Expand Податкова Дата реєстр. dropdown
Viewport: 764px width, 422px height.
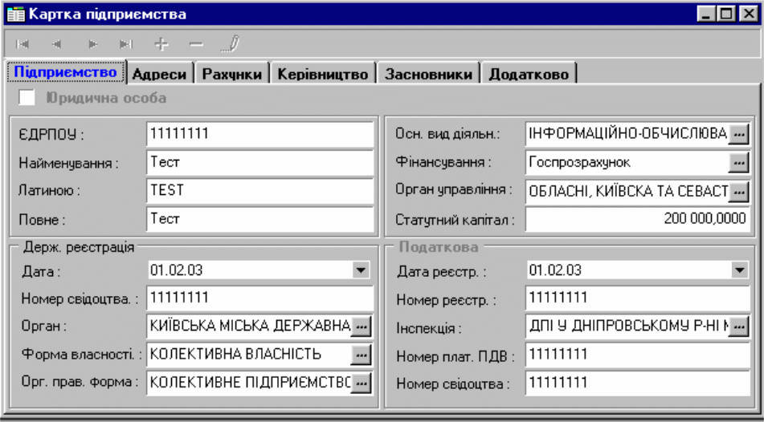(x=740, y=271)
